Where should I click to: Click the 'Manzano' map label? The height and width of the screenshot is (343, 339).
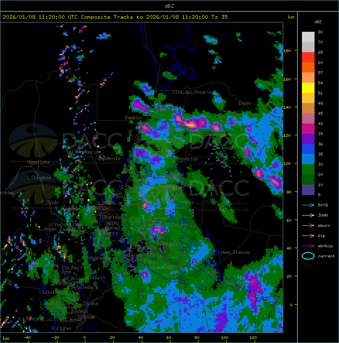34,319
